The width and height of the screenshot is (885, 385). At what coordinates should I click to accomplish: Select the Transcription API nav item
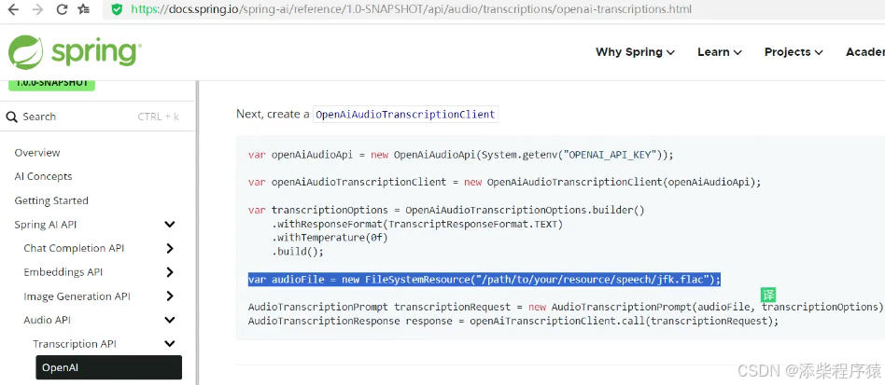[x=75, y=344]
